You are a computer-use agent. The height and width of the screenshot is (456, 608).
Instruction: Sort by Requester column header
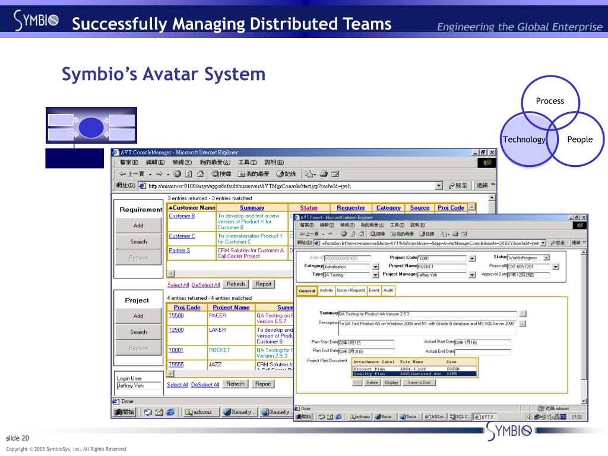point(351,208)
